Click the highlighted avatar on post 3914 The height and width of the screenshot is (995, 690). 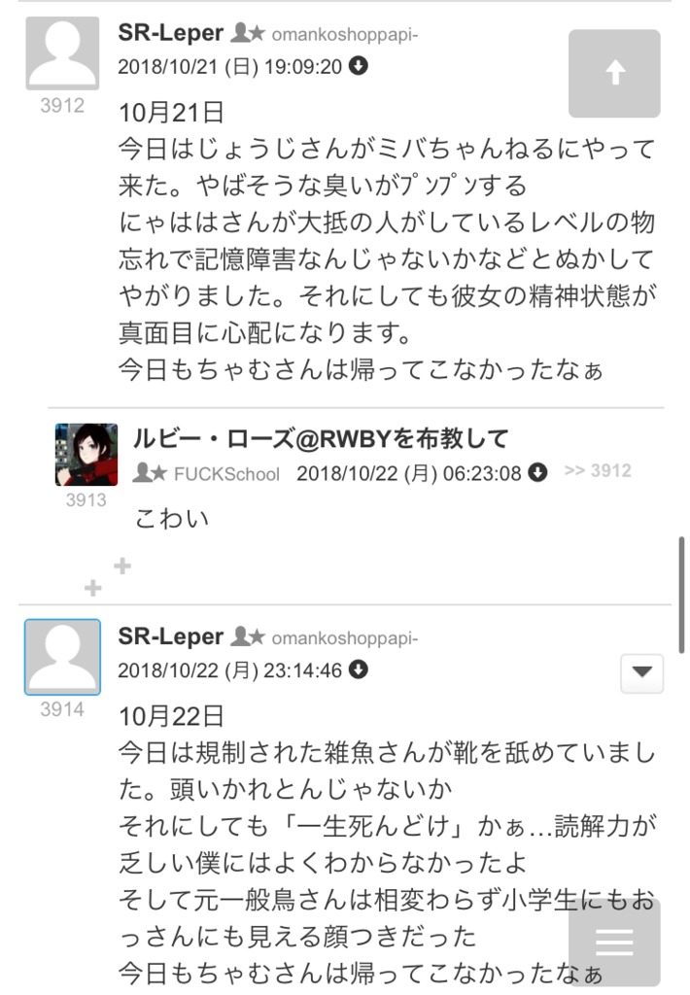62,657
